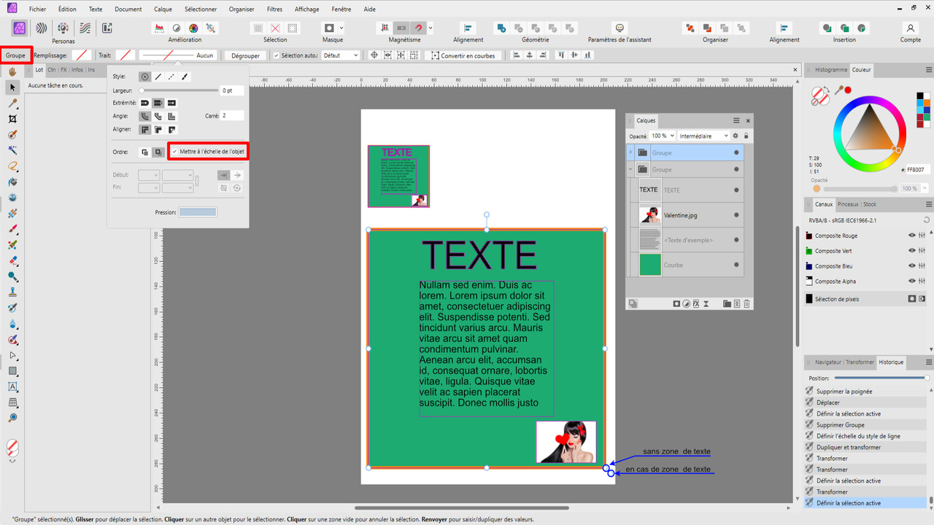Select the Crop tool in the left toolbar
The image size is (934, 525).
point(12,119)
